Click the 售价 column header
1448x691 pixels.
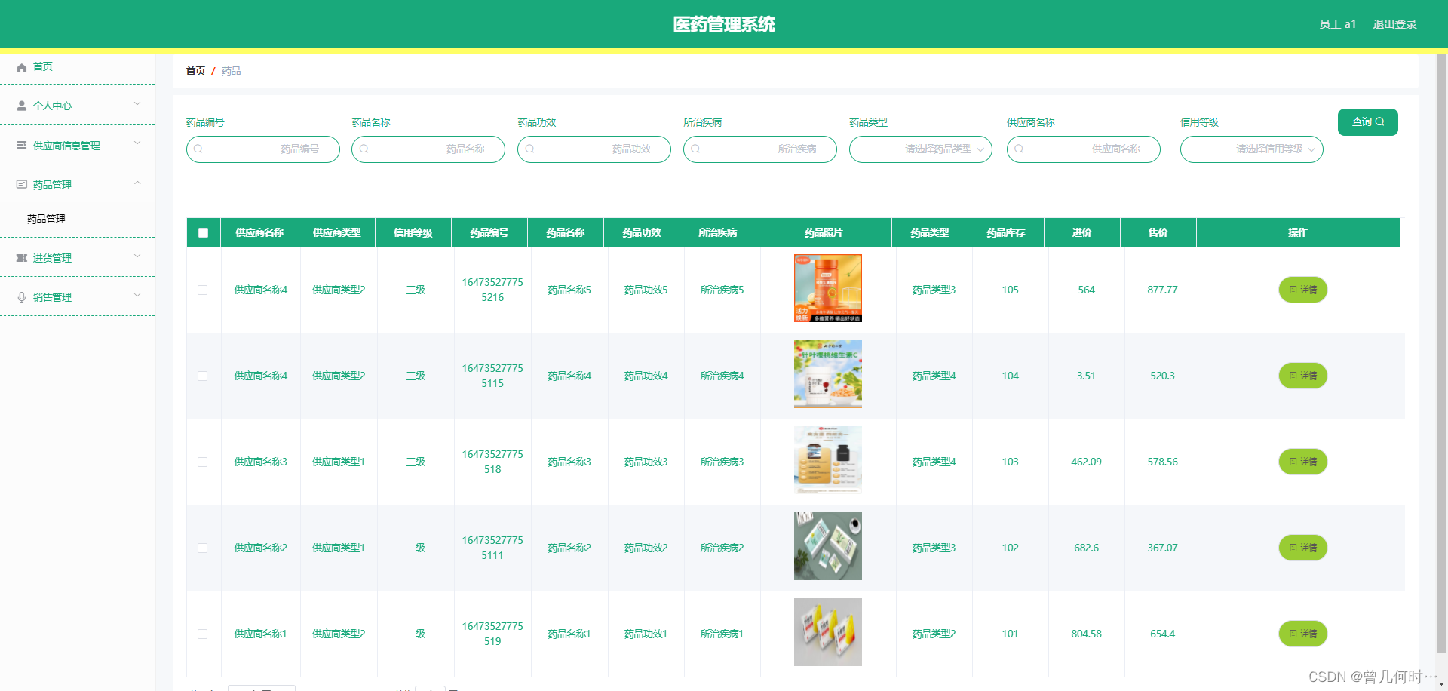(1158, 232)
